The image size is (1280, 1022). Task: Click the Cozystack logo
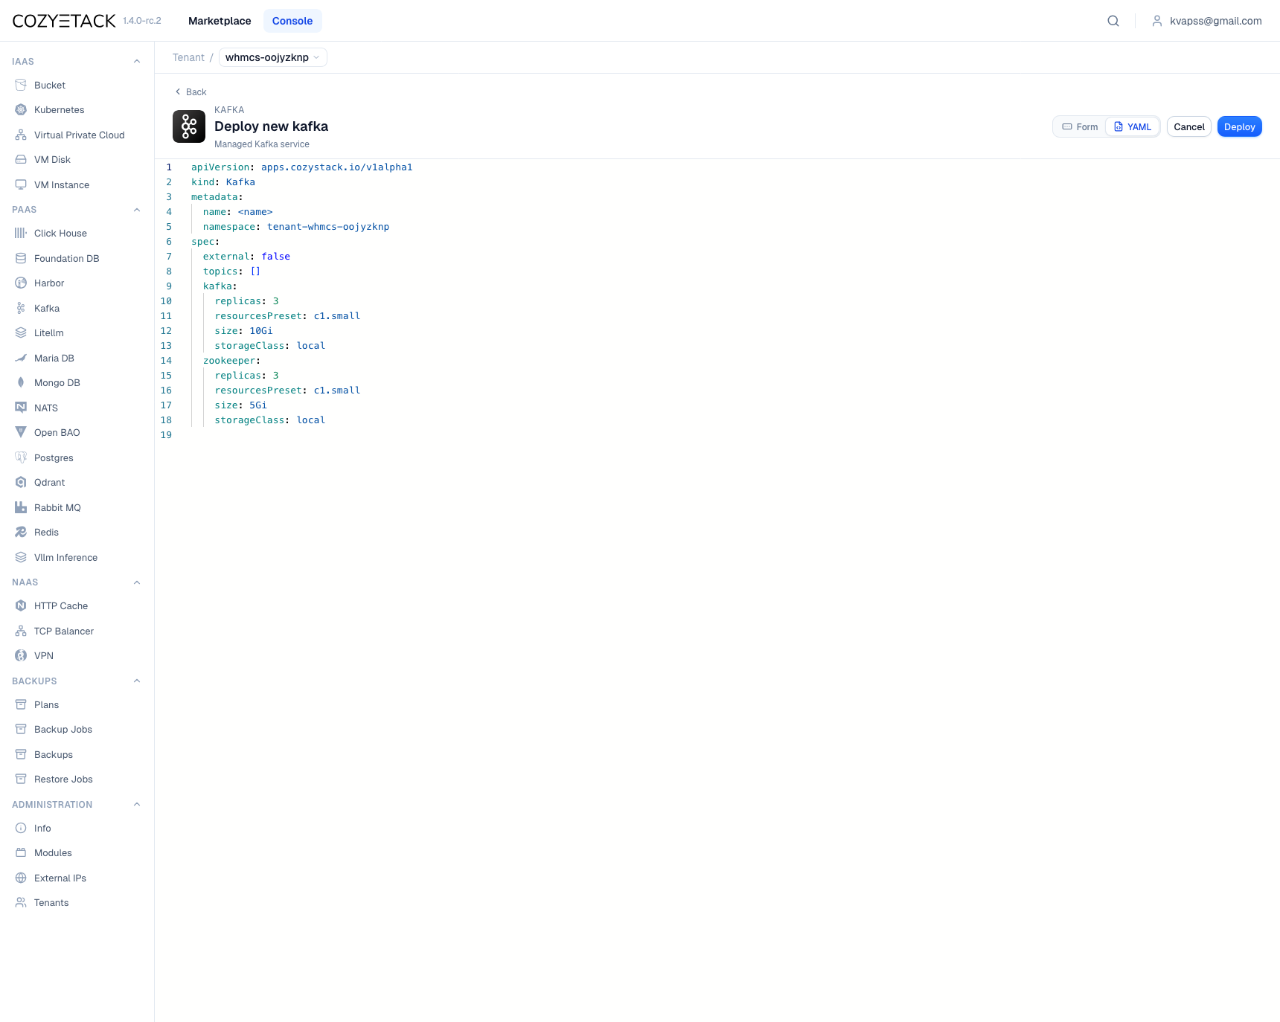pos(64,21)
